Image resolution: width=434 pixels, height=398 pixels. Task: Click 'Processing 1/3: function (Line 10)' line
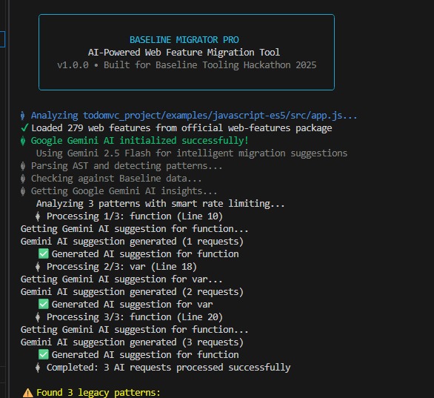135,216
